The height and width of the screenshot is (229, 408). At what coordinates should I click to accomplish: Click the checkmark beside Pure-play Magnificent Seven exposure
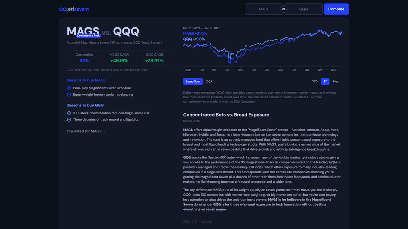[69, 88]
